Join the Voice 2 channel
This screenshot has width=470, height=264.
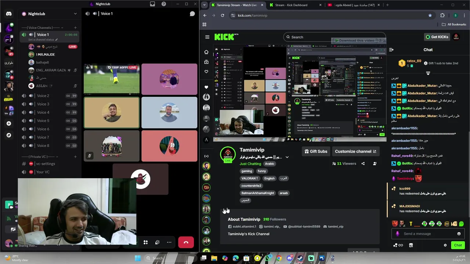49,96
